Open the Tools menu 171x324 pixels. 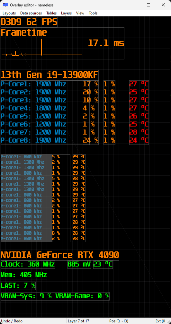93,13
